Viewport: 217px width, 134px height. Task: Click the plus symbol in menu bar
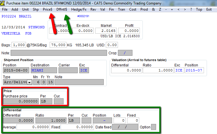tap(172, 9)
